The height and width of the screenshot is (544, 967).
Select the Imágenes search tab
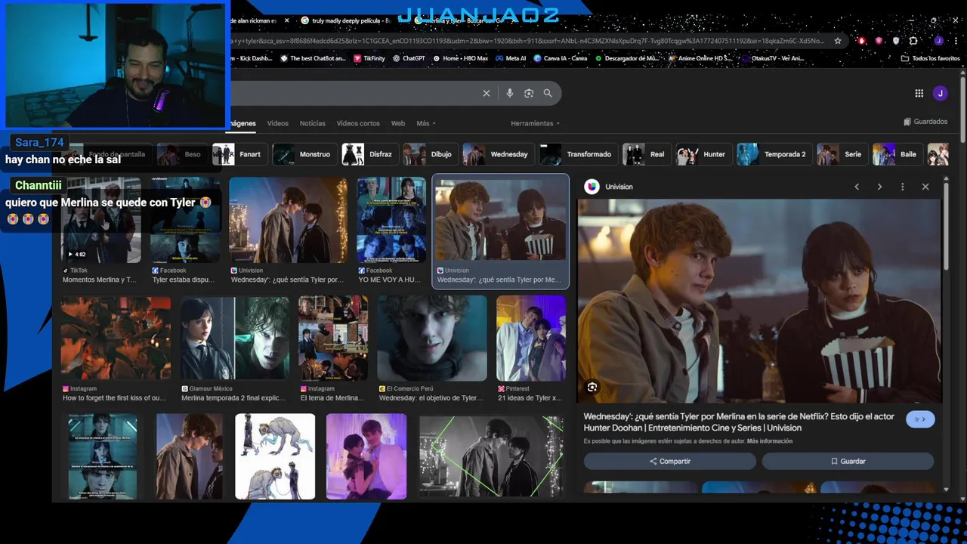[x=243, y=123]
